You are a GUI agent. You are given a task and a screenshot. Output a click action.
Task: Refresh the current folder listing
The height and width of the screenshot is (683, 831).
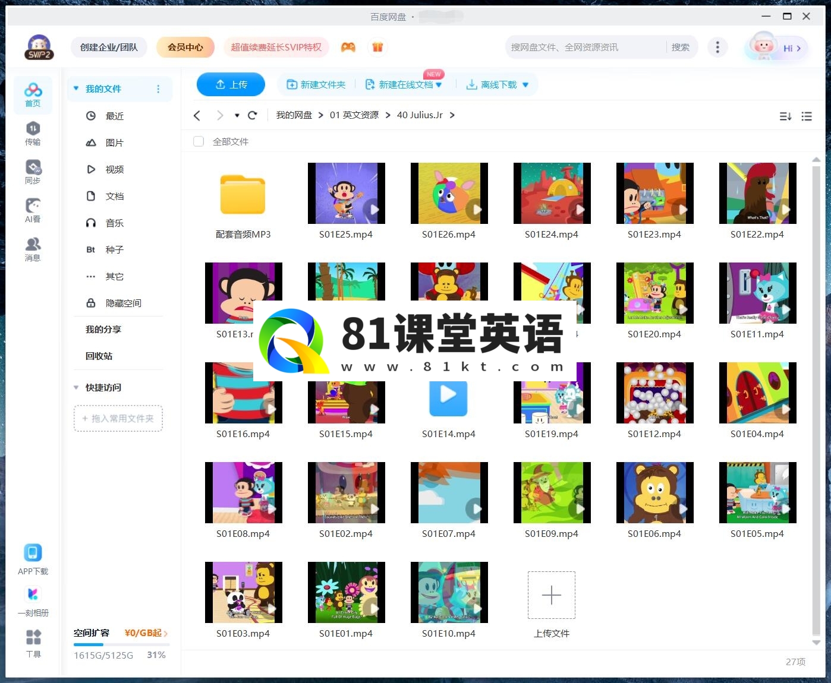[x=252, y=115]
